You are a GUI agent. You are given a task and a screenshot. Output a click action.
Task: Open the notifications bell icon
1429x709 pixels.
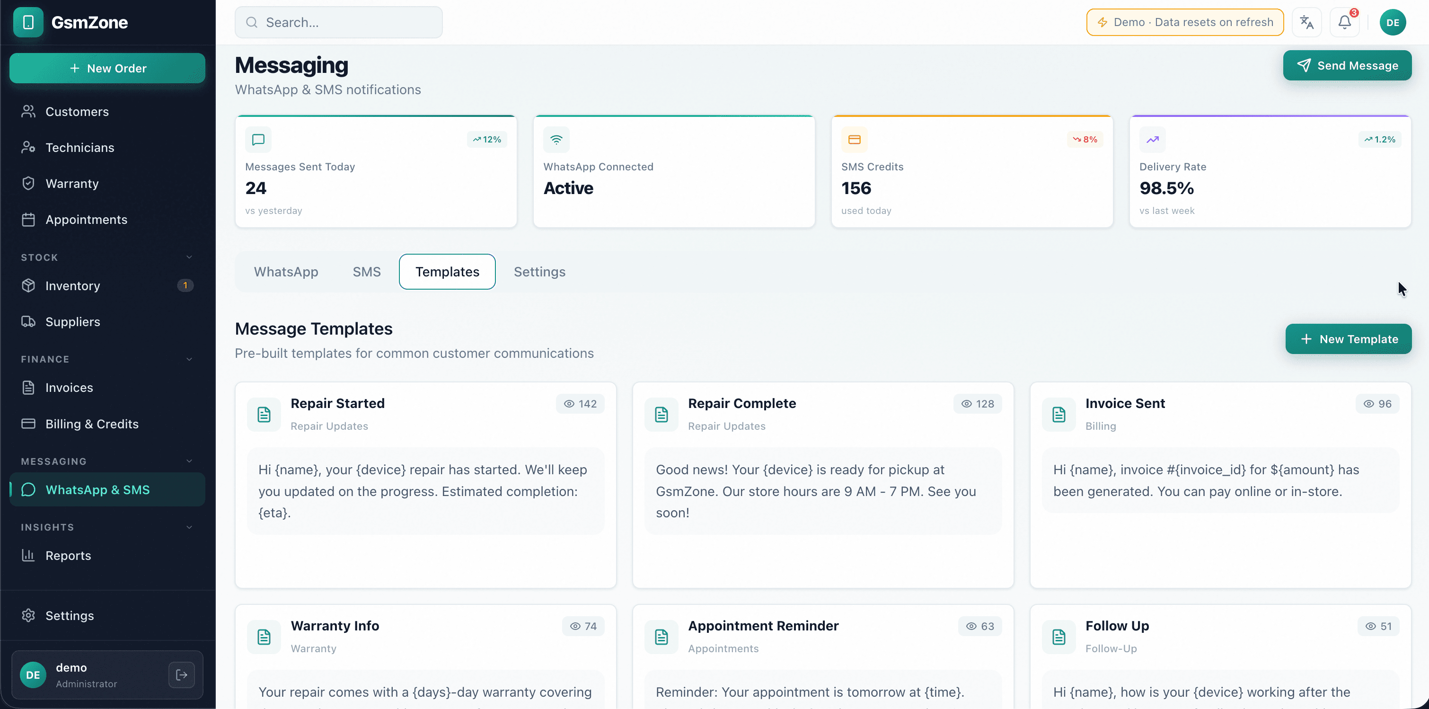1345,22
